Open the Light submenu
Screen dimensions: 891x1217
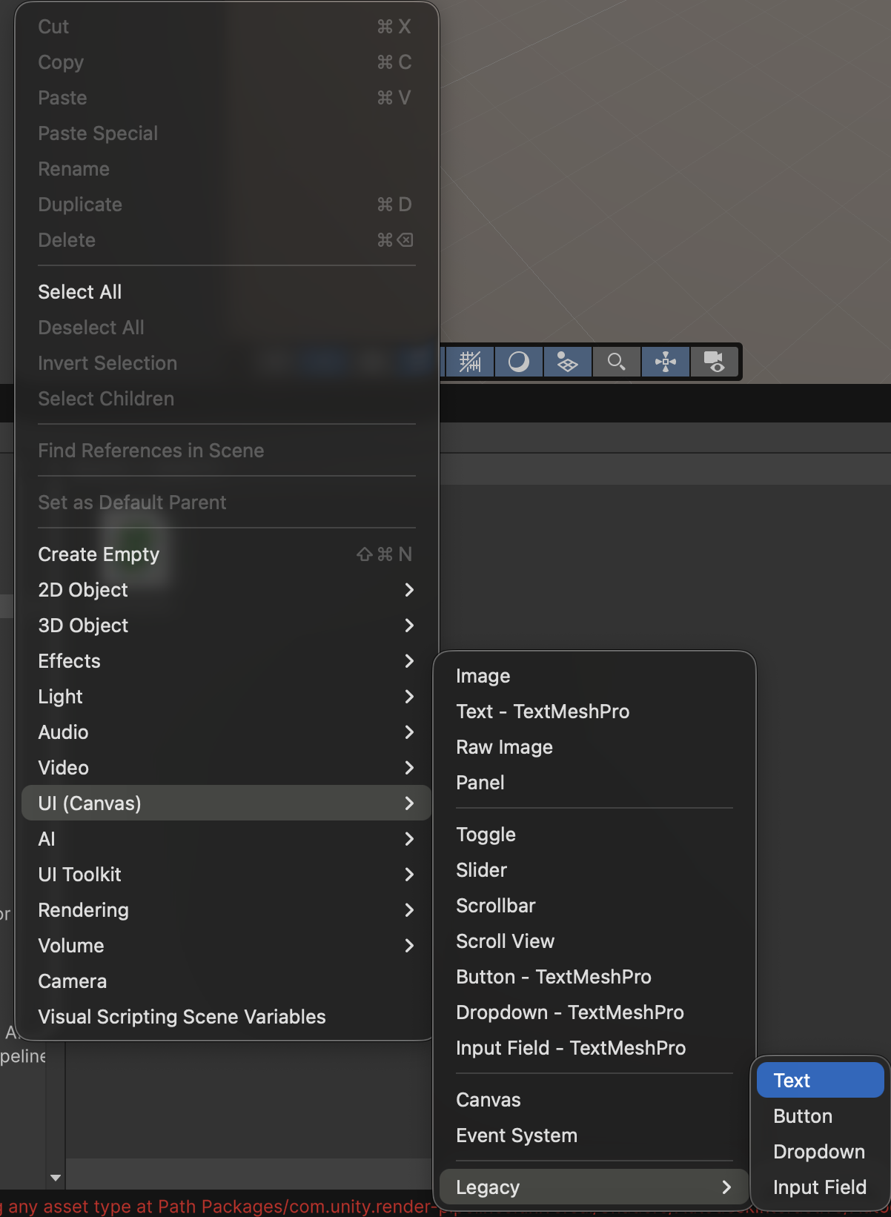226,697
